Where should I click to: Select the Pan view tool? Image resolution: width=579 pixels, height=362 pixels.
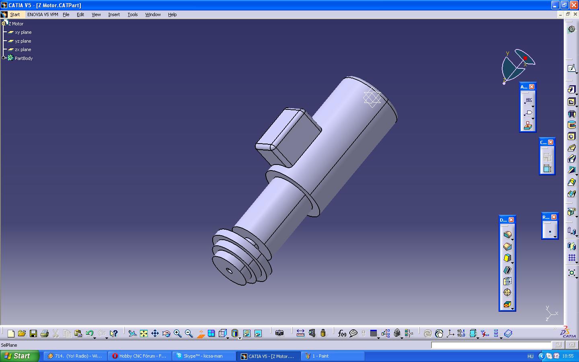(x=155, y=333)
